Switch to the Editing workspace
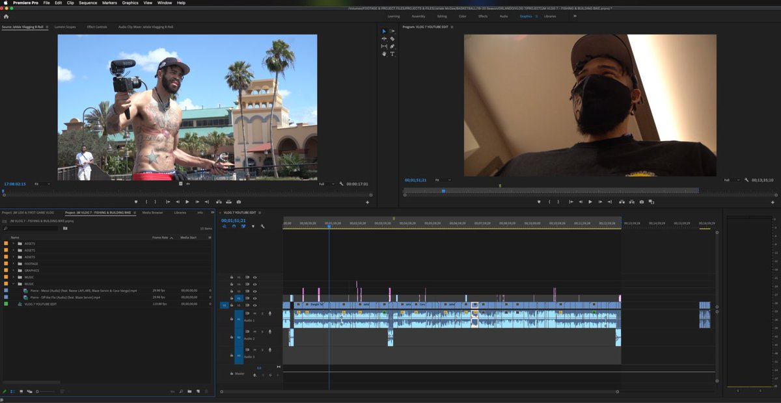This screenshot has width=781, height=403. (x=442, y=16)
